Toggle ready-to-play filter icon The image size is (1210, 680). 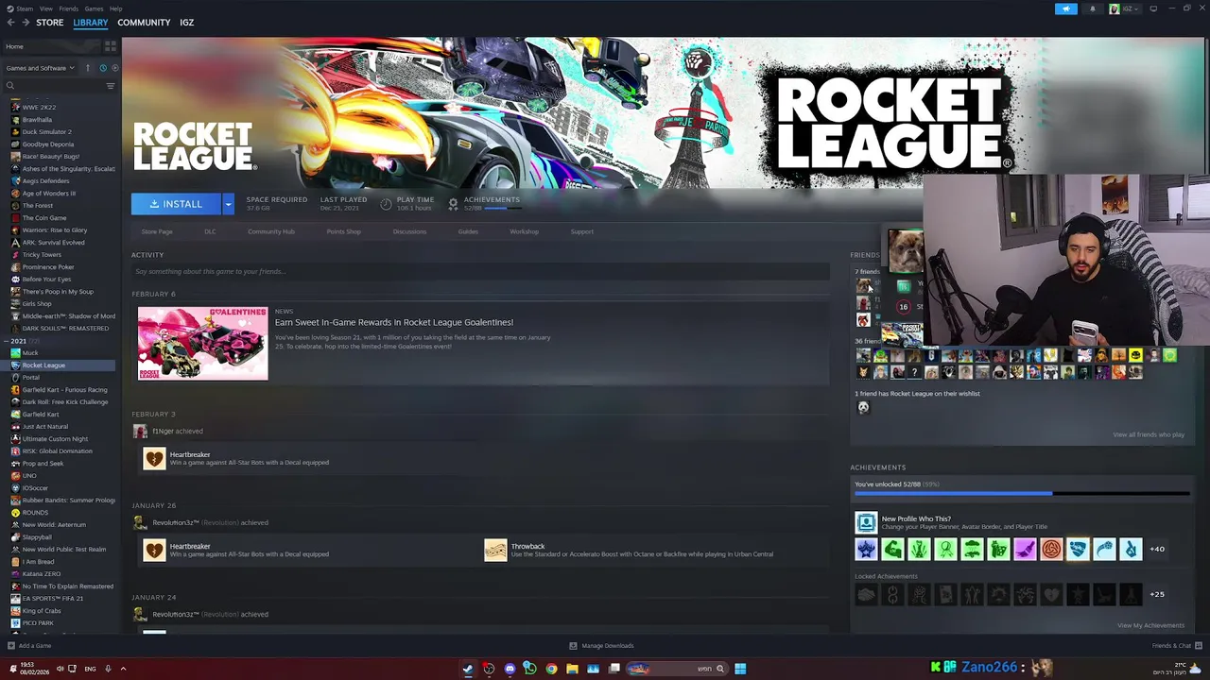[113, 68]
